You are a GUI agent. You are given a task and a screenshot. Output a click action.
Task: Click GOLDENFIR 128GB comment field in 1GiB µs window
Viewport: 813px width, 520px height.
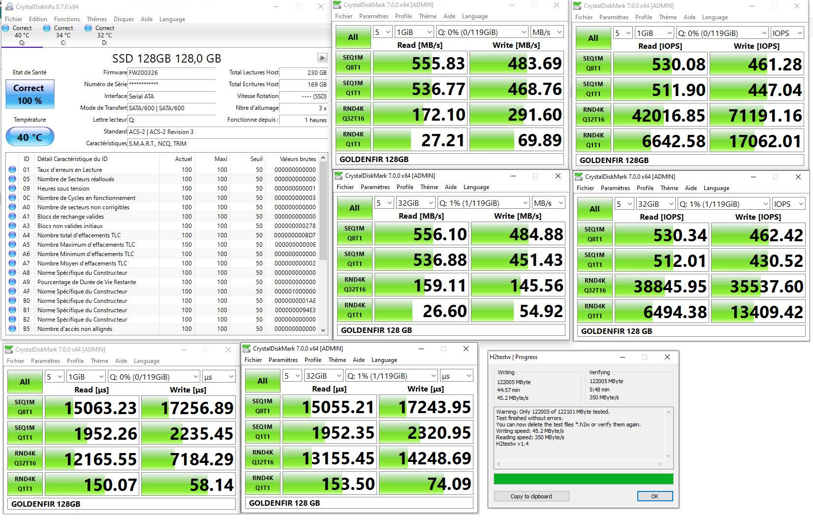point(122,504)
